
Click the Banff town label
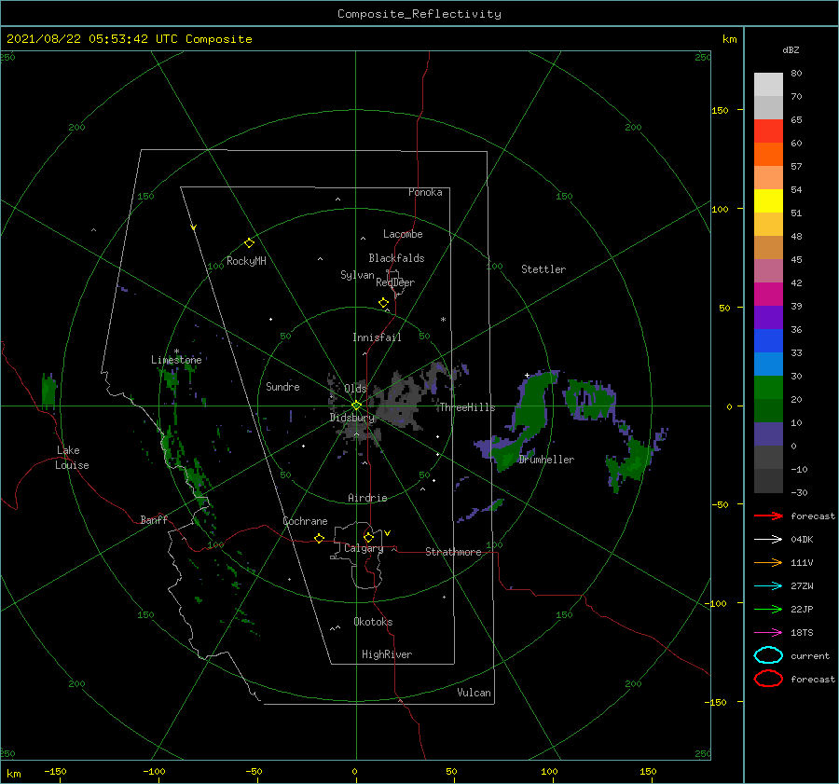click(154, 519)
